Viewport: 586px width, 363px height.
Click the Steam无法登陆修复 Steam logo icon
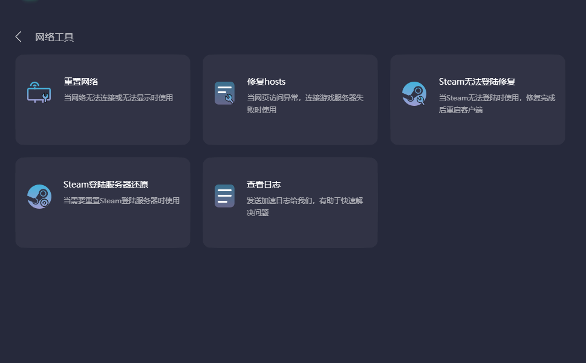click(414, 94)
